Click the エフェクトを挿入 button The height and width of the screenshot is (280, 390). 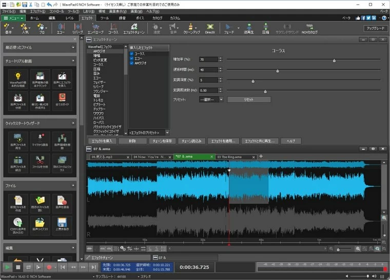(102, 141)
